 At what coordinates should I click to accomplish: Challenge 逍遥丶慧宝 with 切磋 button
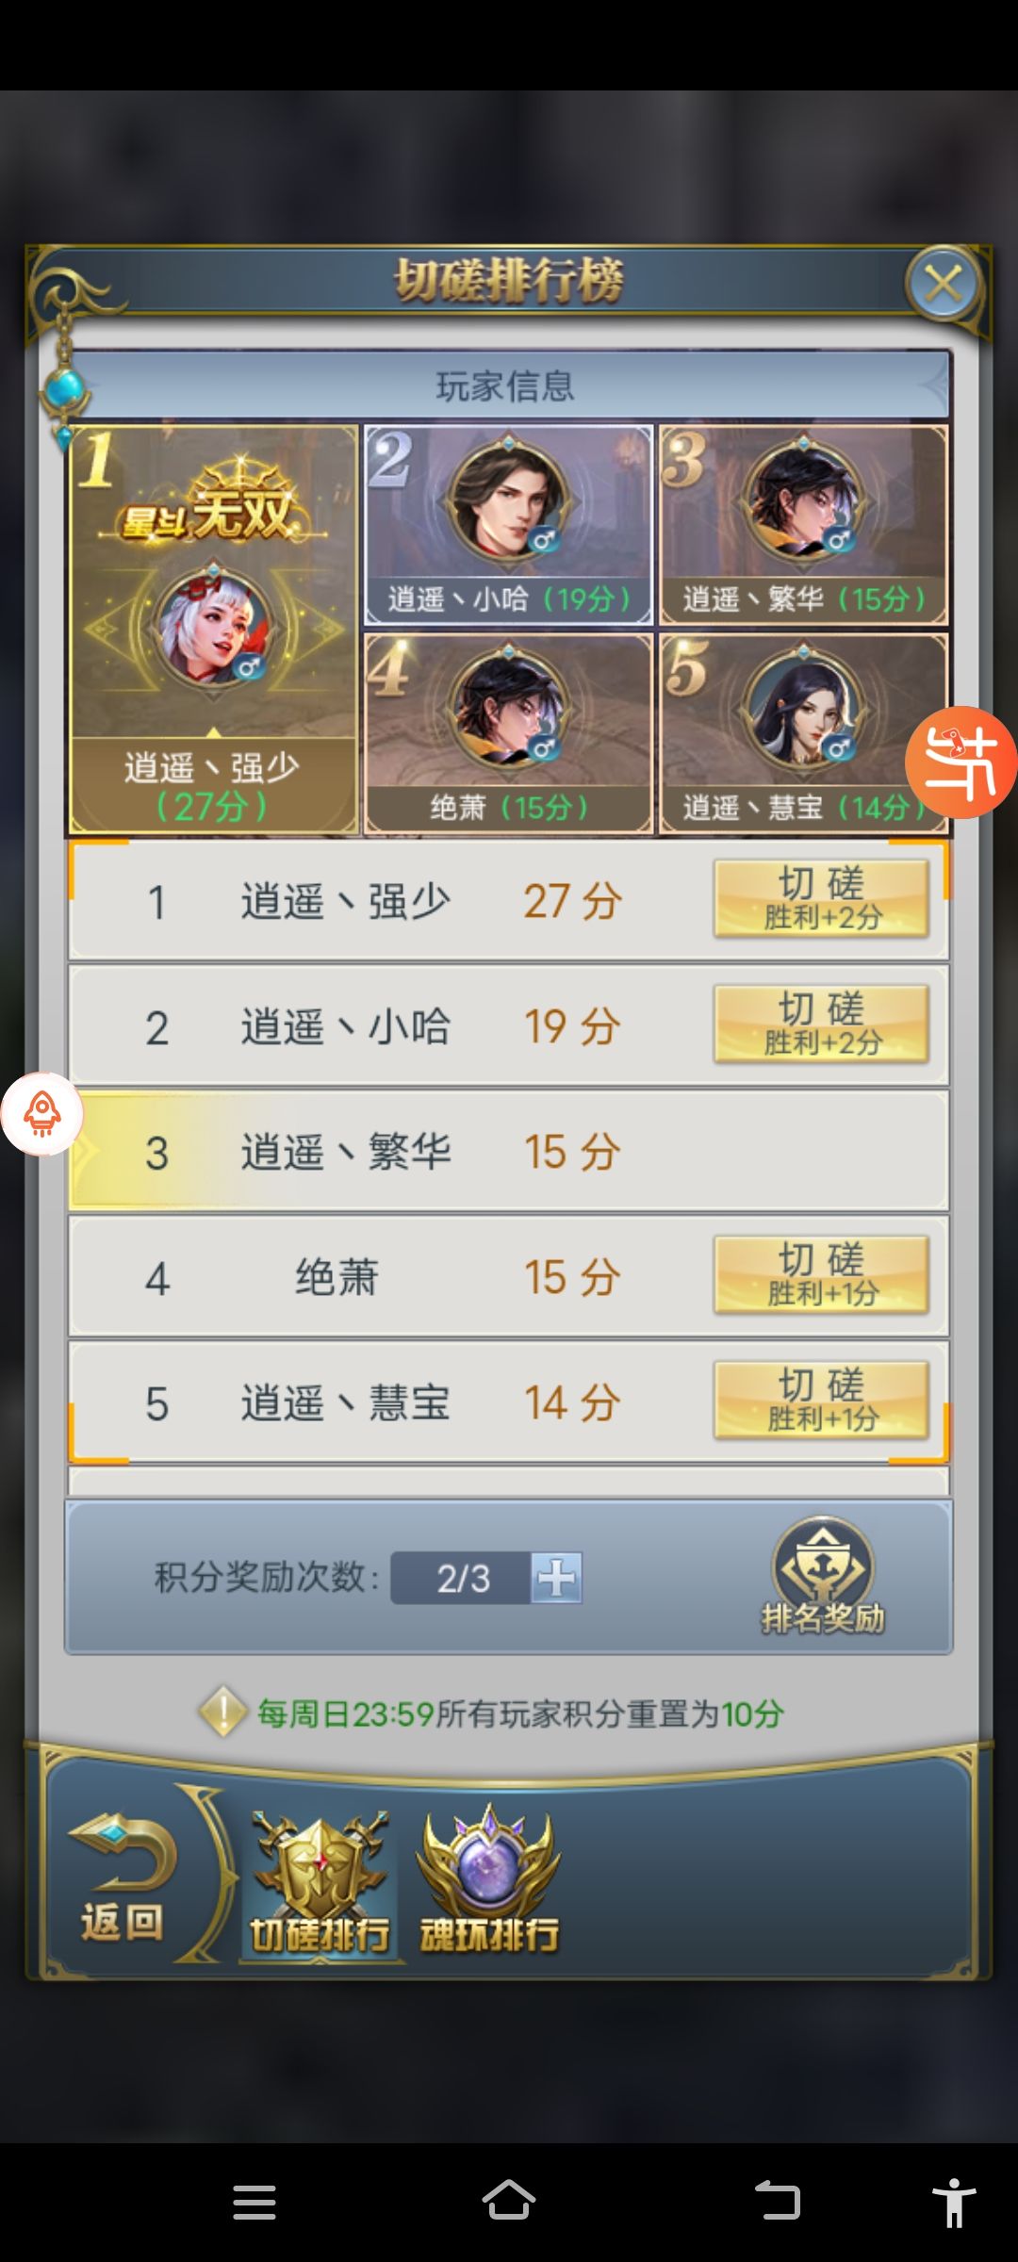pyautogui.click(x=821, y=1401)
